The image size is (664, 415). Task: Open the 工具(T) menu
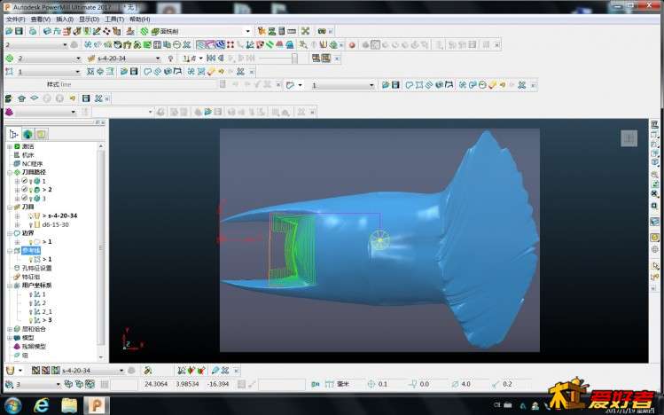point(114,20)
